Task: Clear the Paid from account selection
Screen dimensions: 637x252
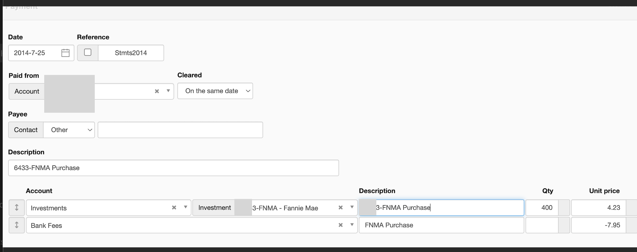Action: (x=157, y=91)
